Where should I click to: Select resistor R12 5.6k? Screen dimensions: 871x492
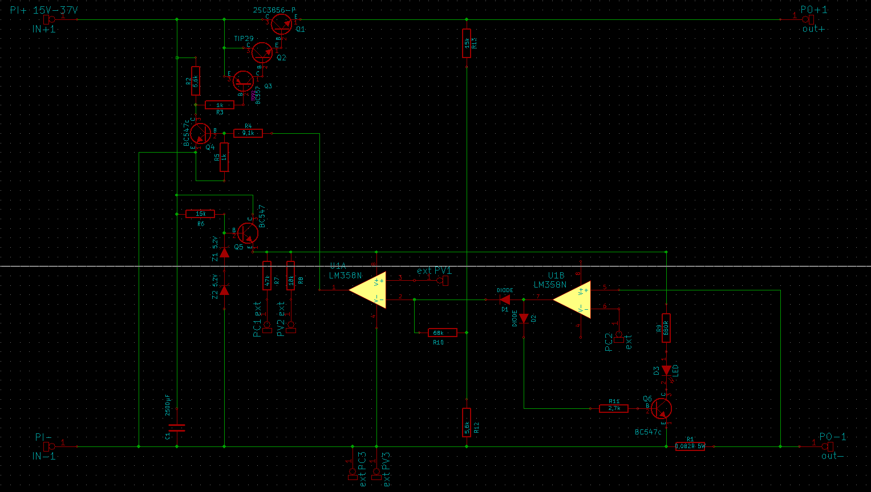coord(467,423)
